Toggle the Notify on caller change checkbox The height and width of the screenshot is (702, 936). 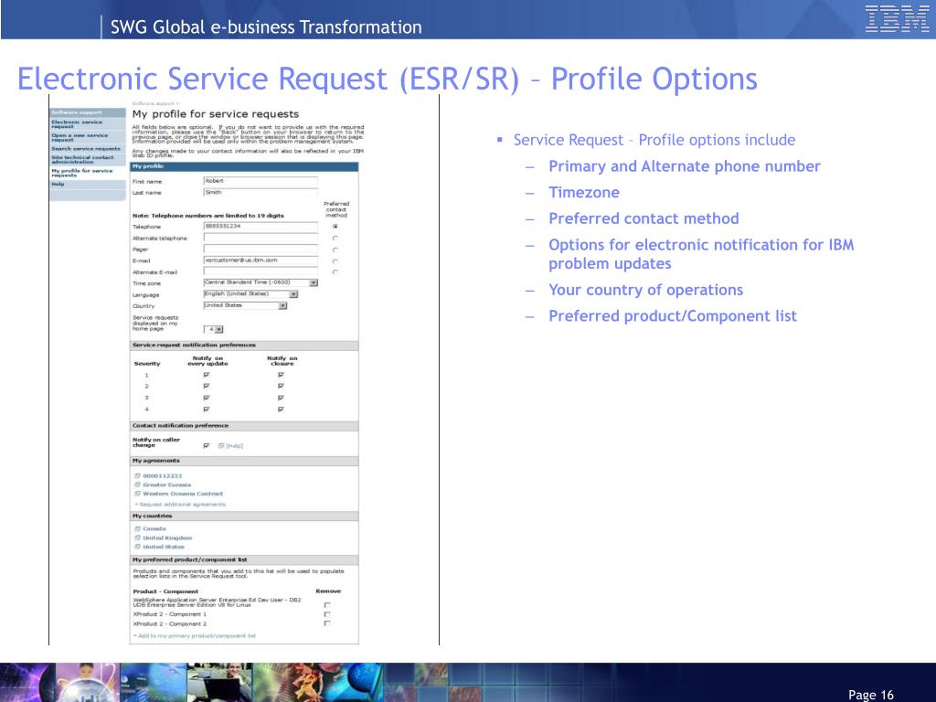click(207, 446)
